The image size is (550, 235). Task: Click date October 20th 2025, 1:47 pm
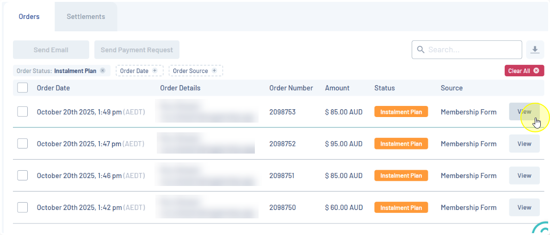[79, 144]
